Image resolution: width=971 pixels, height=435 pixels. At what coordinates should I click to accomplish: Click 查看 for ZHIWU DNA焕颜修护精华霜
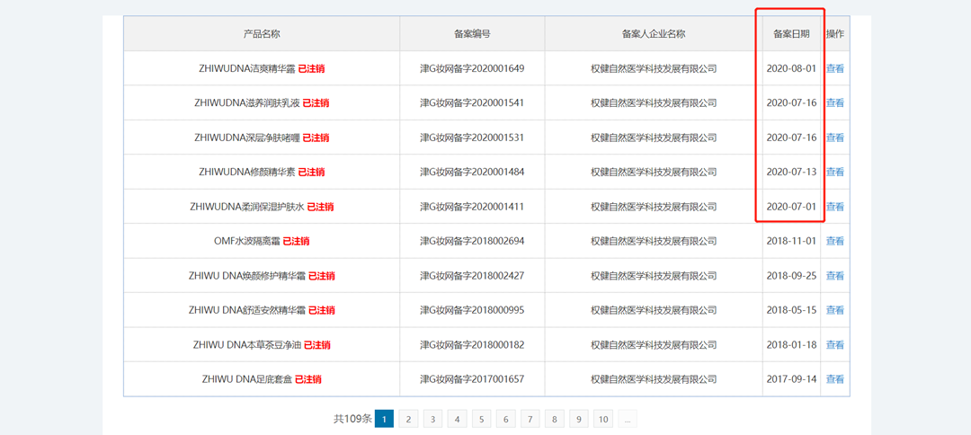[834, 276]
